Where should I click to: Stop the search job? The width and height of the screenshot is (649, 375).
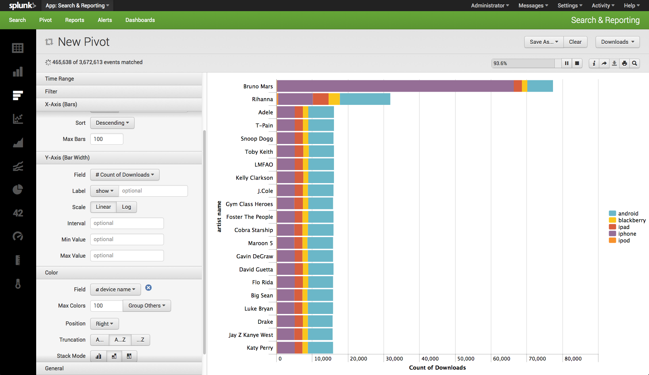coord(577,63)
